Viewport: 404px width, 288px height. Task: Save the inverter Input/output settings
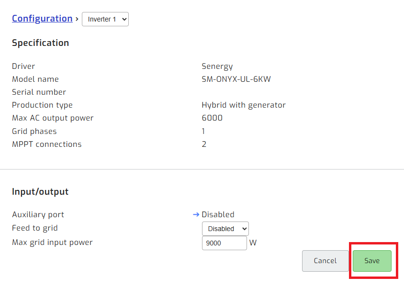point(372,261)
